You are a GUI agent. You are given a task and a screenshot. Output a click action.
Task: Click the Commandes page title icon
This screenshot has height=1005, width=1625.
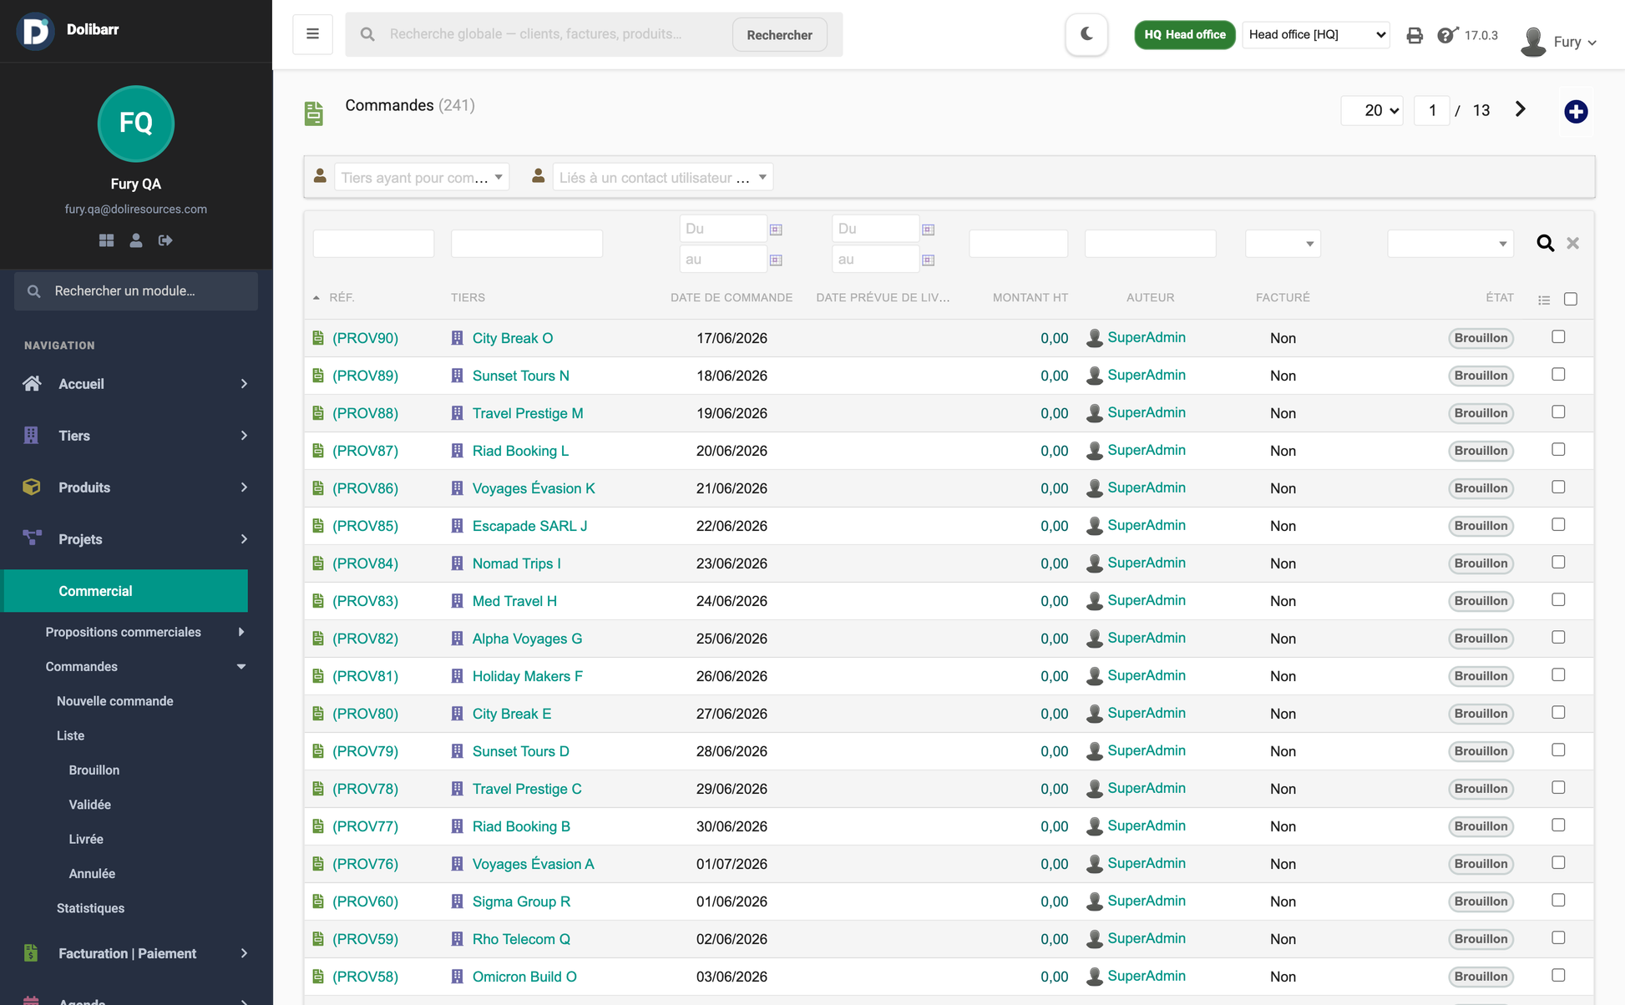314,114
